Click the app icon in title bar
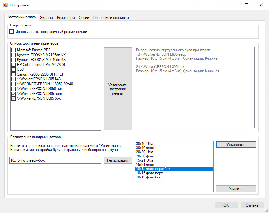This screenshot has width=269, height=213. 5,5
